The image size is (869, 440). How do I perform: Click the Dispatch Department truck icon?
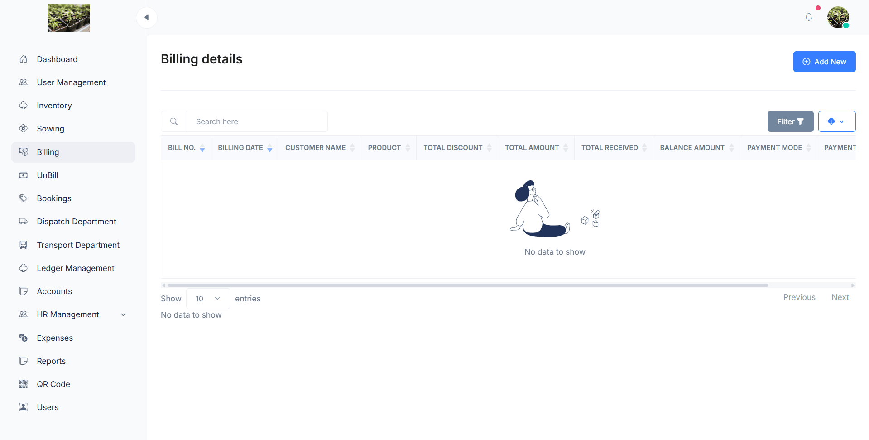[x=24, y=222]
